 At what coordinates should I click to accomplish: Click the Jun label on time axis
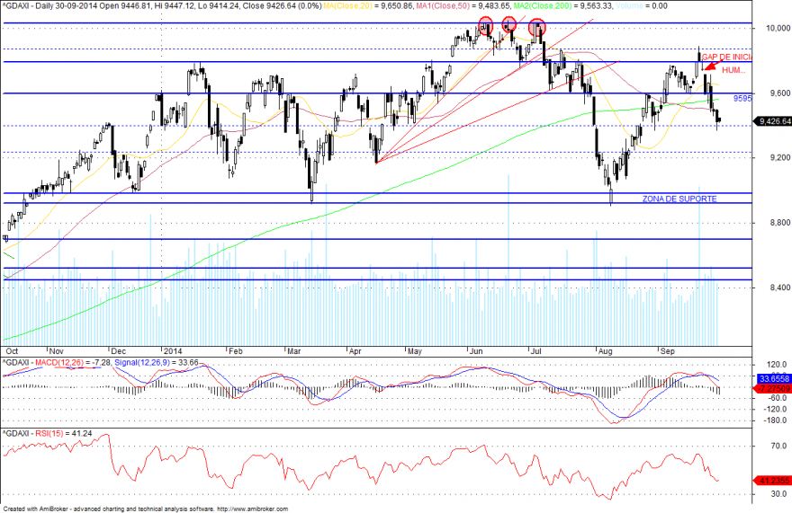(x=476, y=351)
